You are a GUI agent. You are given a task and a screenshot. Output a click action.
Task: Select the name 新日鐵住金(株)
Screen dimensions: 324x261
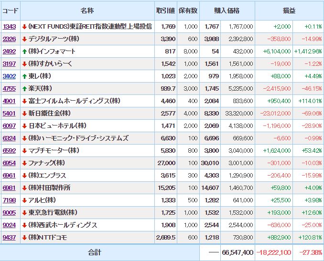pos(49,113)
